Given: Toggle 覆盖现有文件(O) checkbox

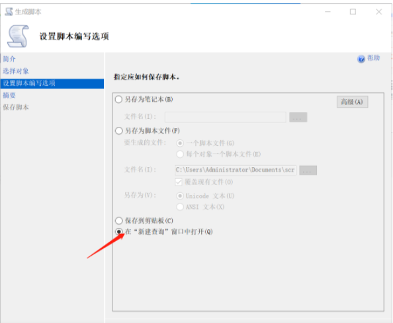Looking at the screenshot, I should click(179, 182).
